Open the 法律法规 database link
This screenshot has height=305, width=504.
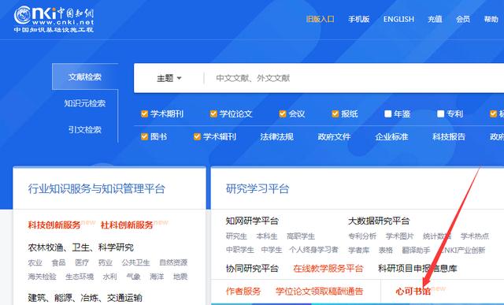(276, 136)
